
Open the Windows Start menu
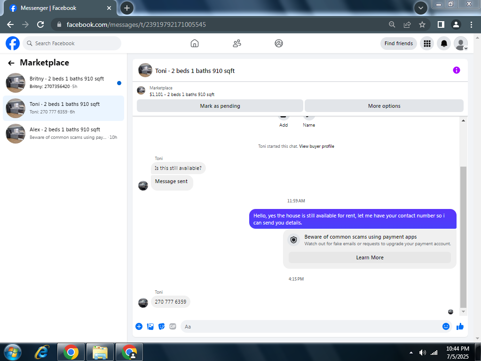click(13, 352)
